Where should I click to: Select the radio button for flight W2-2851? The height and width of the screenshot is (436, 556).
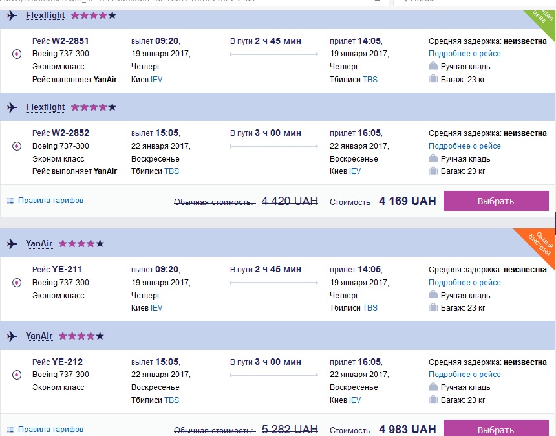point(17,54)
